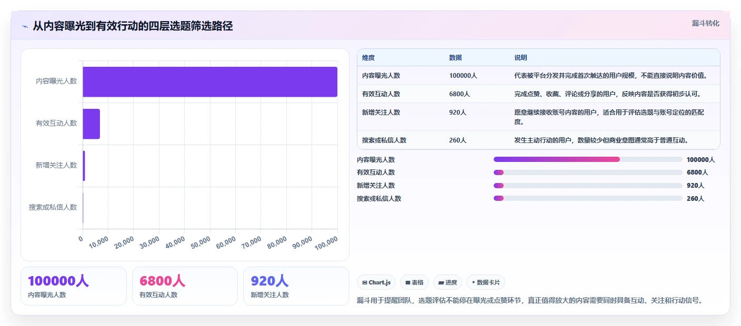Image resolution: width=741 pixels, height=326 pixels.
Task: Click the 6800人 value beside the progress bar
Action: (x=697, y=172)
